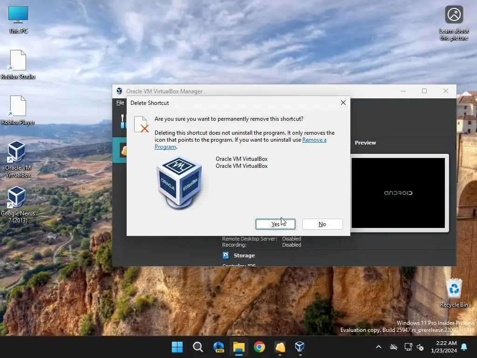
Task: Select the Roblox Studio desktop shortcut
Action: pos(18,64)
